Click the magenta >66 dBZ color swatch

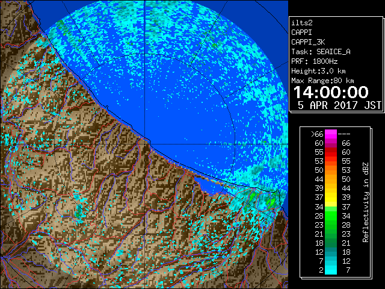331,134
